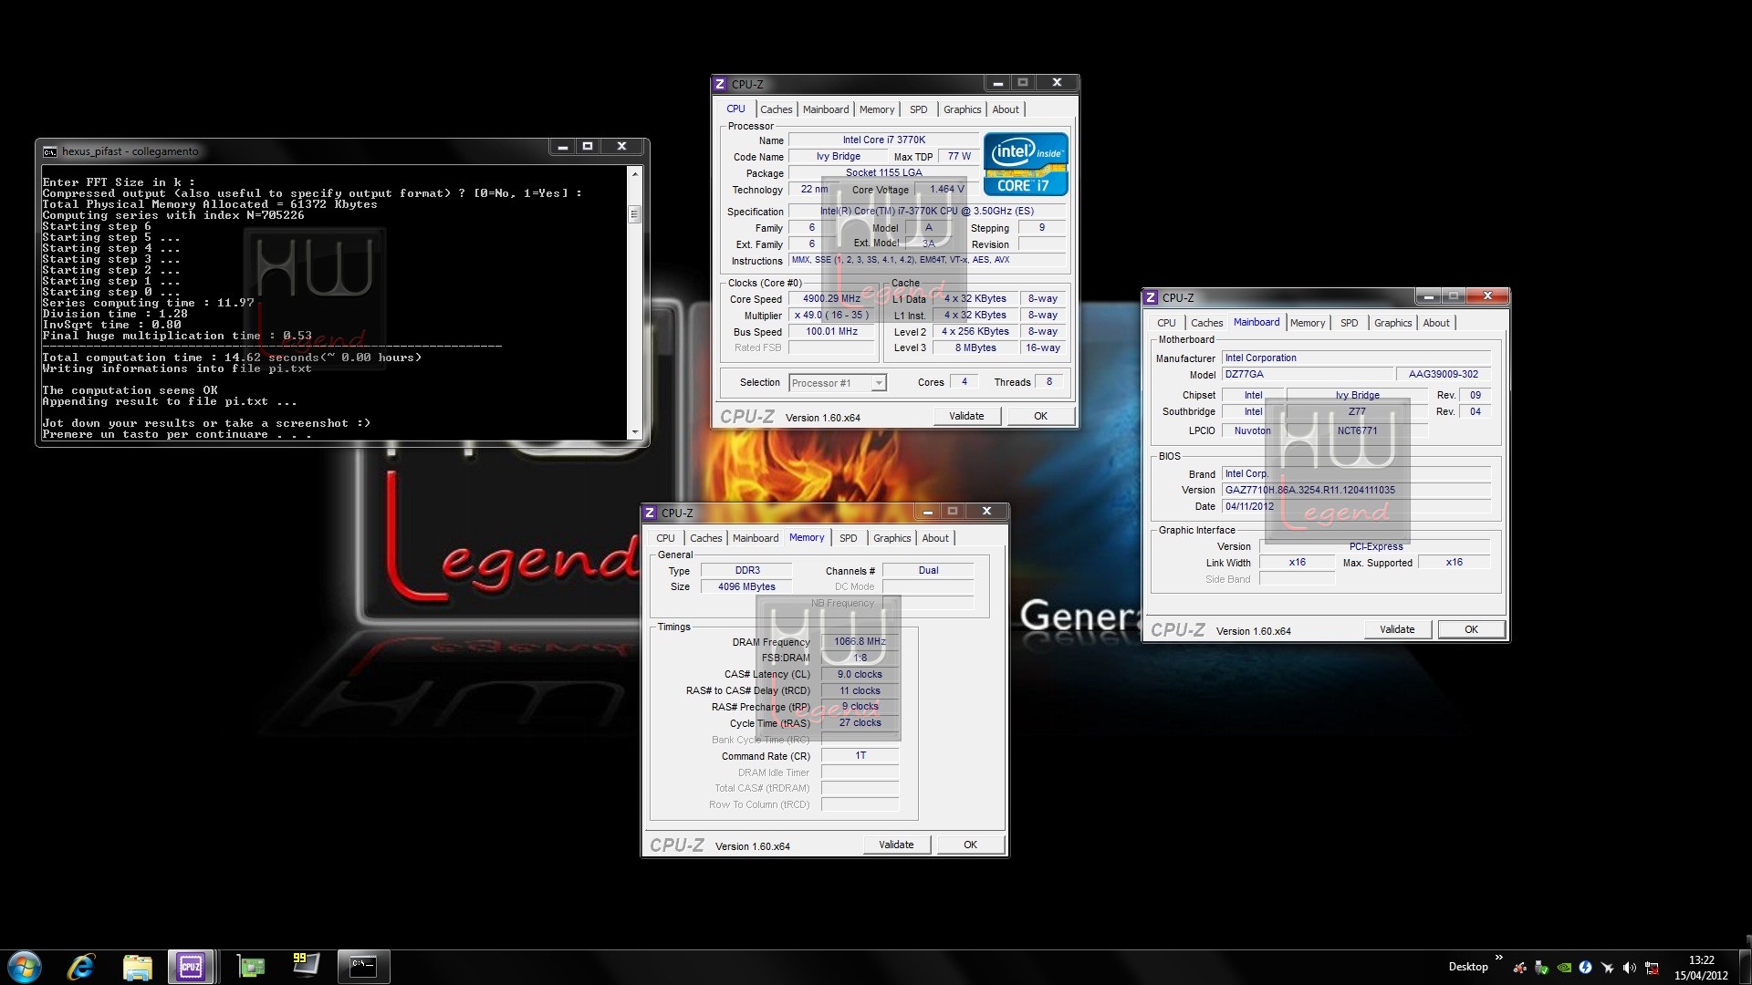
Task: Click the Z icon in CPU tab window title
Action: [720, 84]
